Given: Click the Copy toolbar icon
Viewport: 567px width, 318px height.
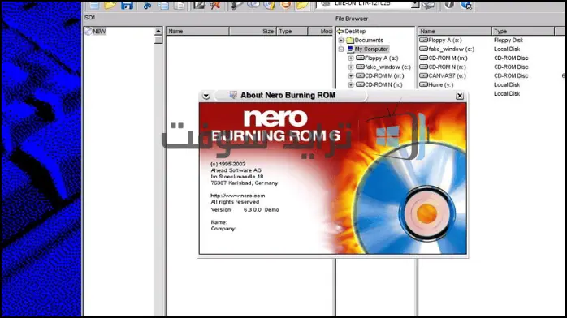Looking at the screenshot, I should 163,5.
